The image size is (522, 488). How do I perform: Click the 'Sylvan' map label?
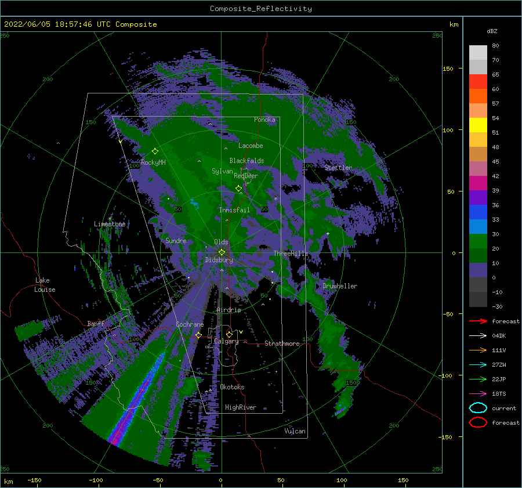(222, 171)
